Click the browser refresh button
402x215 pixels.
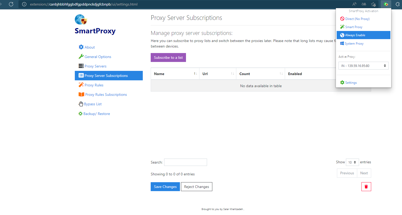click(x=11, y=4)
